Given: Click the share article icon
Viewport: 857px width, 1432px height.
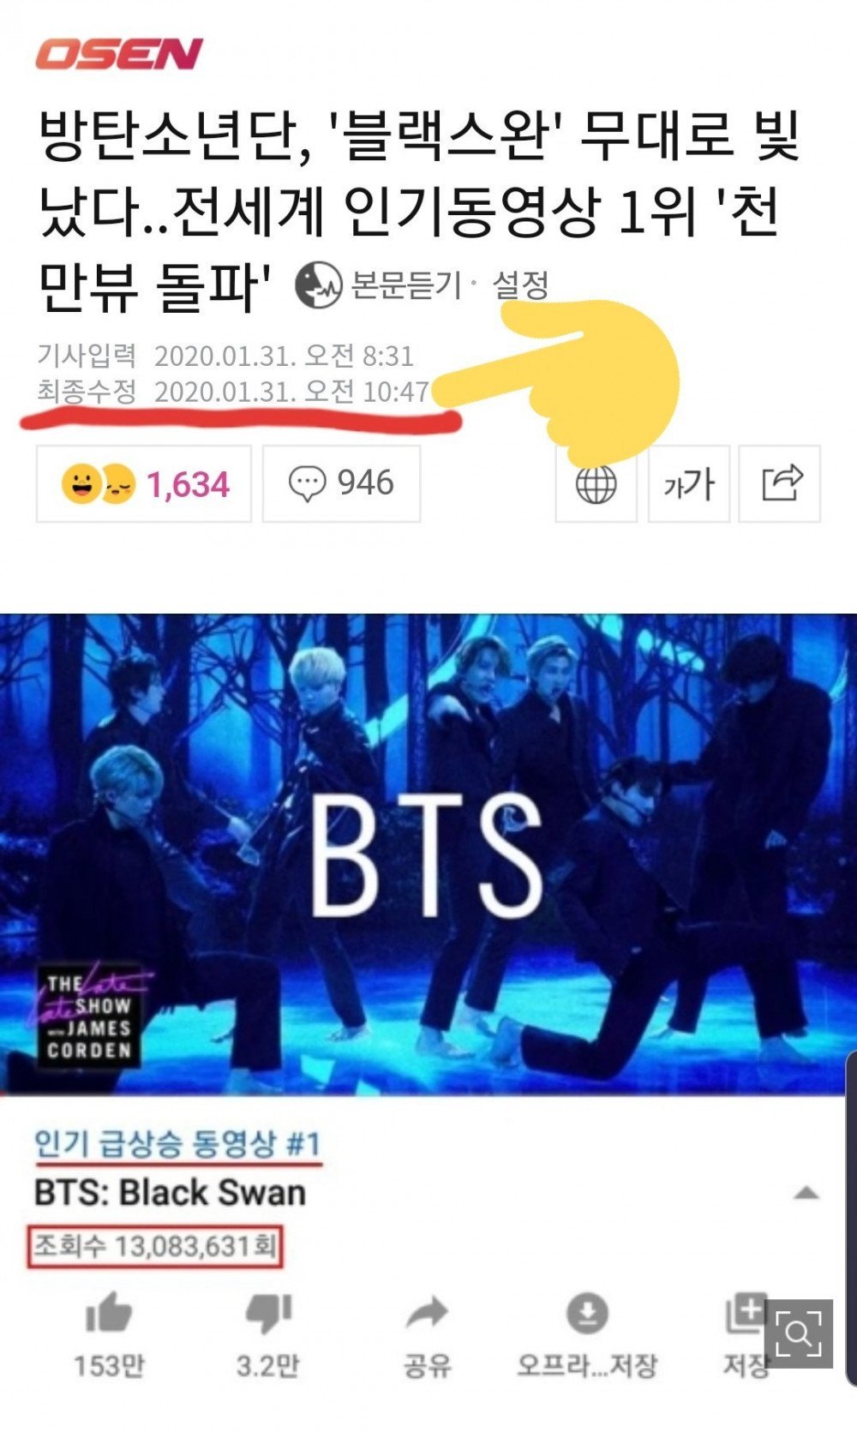Looking at the screenshot, I should pos(780,484).
